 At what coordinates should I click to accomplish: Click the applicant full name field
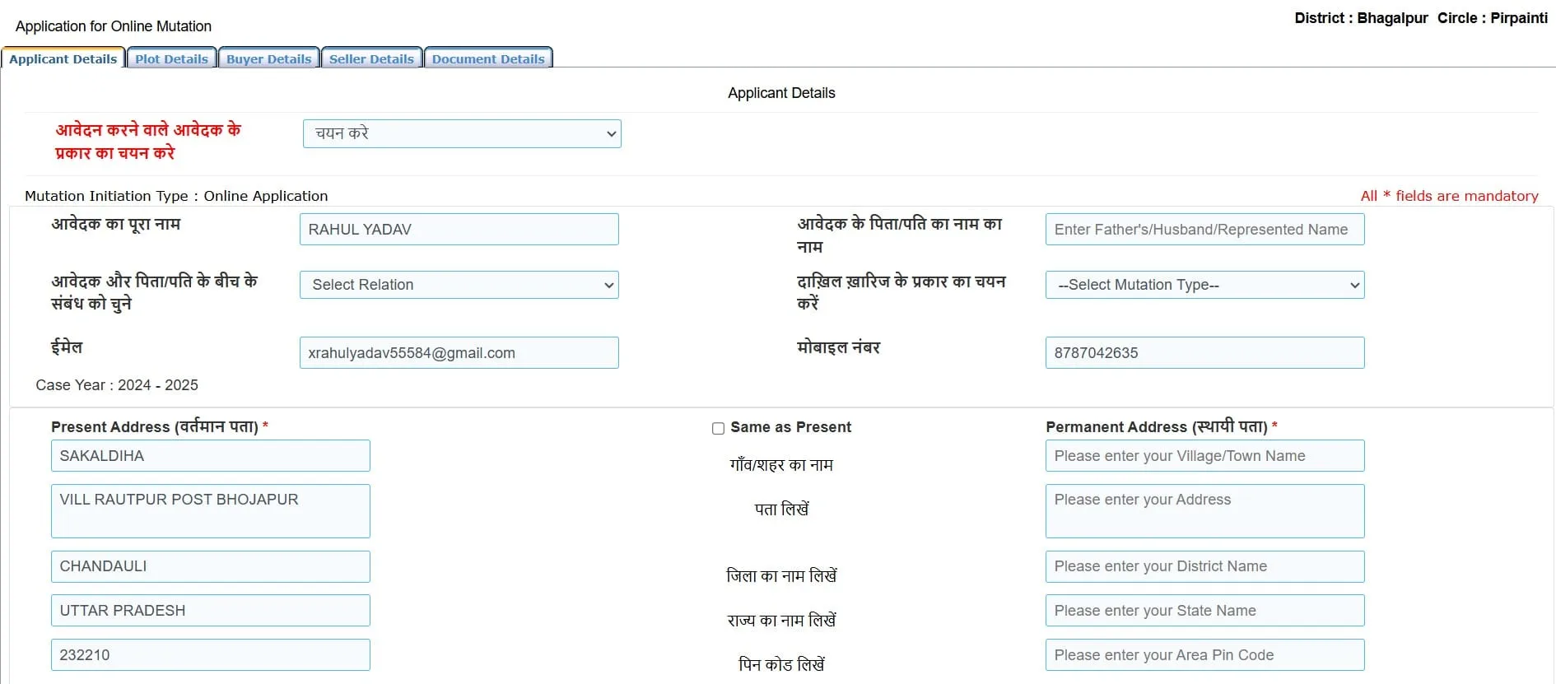tap(459, 229)
